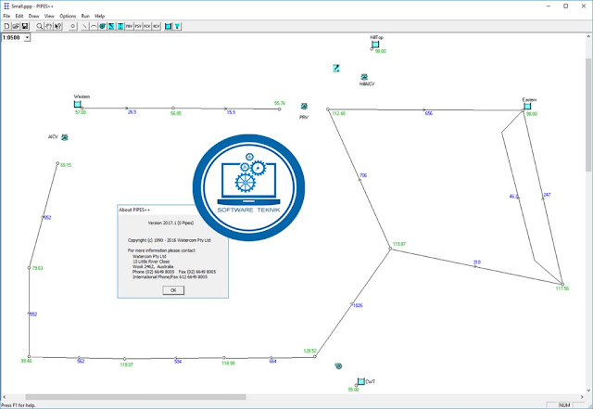The image size is (593, 409).
Task: Click pipe flow label 247
Action: [x=547, y=195]
